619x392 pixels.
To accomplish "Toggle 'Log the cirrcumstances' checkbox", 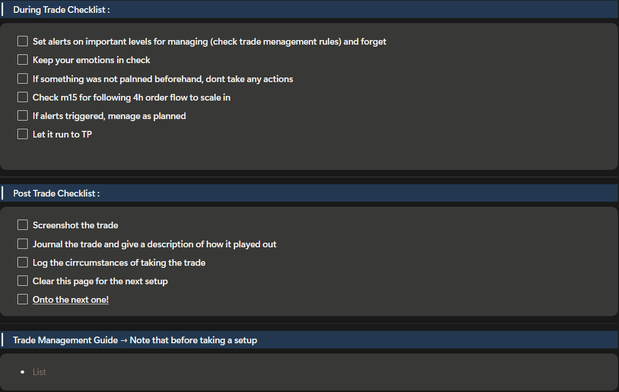I will point(23,262).
